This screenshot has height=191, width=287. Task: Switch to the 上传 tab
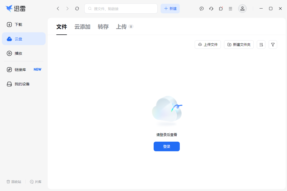click(x=125, y=27)
